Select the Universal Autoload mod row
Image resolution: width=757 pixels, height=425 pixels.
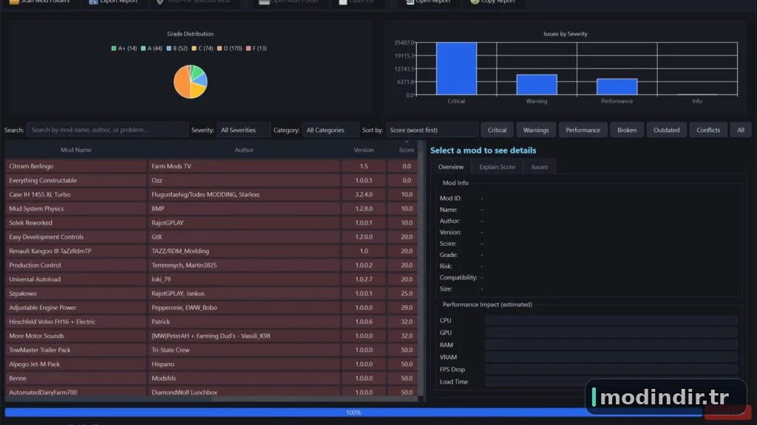(211, 279)
